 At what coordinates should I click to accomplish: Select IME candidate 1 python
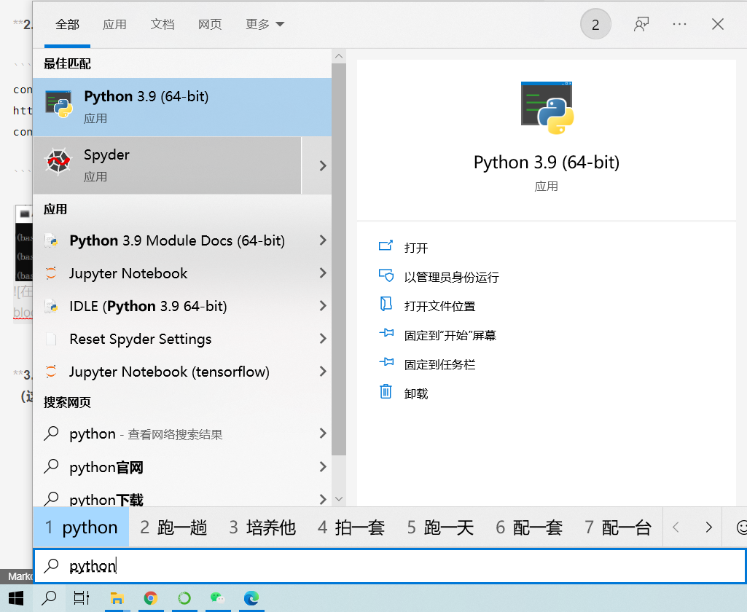(82, 527)
